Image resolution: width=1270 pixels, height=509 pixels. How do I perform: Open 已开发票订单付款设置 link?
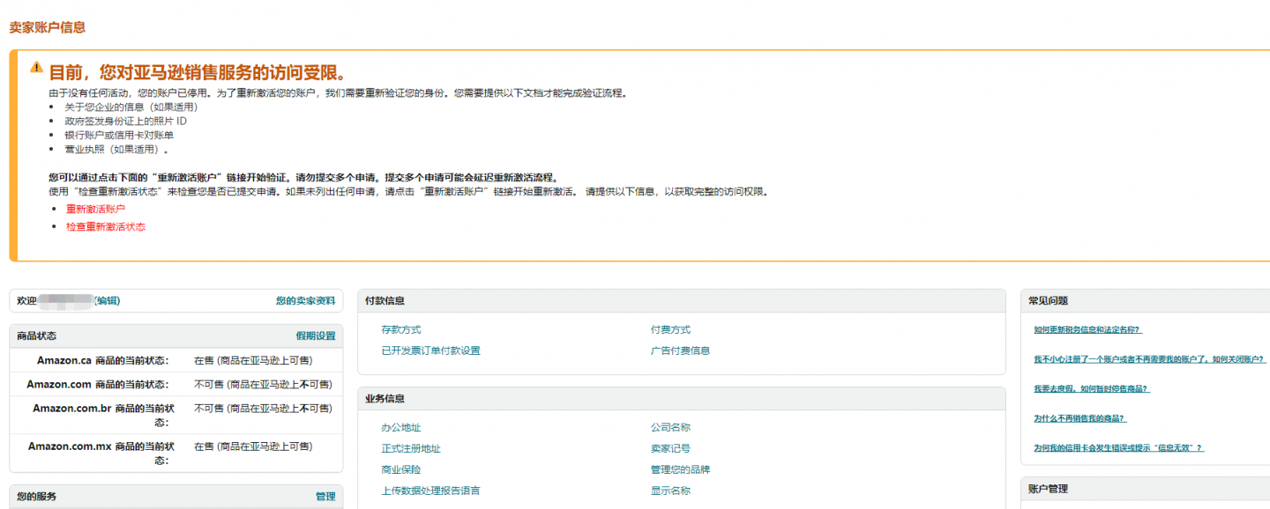[x=430, y=350]
